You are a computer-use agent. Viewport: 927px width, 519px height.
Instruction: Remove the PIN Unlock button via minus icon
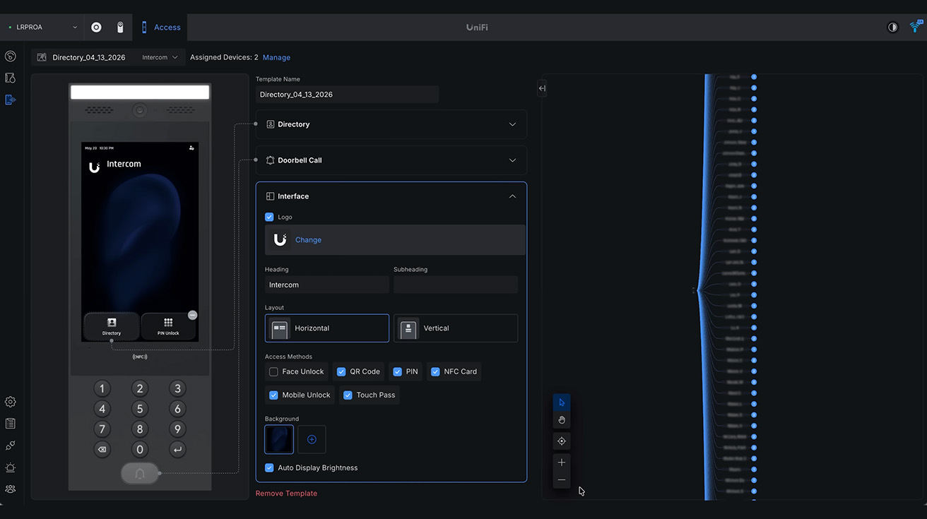coord(192,315)
